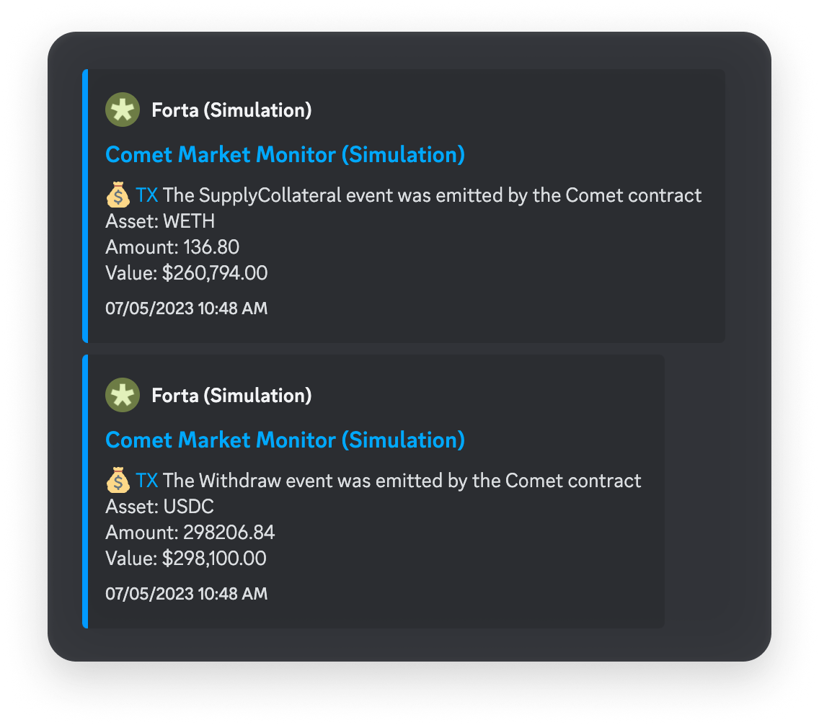The width and height of the screenshot is (819, 725).
Task: Click the "Amount: 136.80" line
Action: tap(172, 247)
